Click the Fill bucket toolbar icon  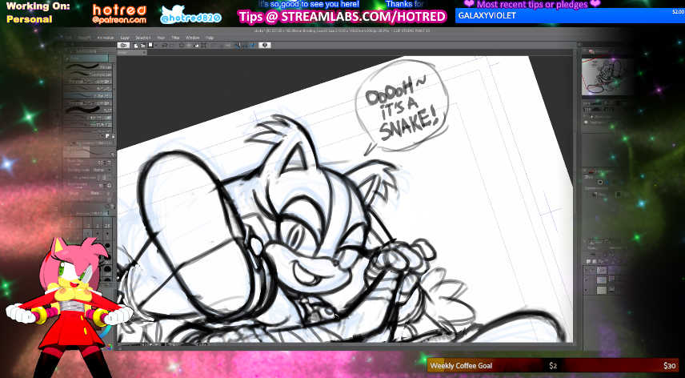point(196,46)
